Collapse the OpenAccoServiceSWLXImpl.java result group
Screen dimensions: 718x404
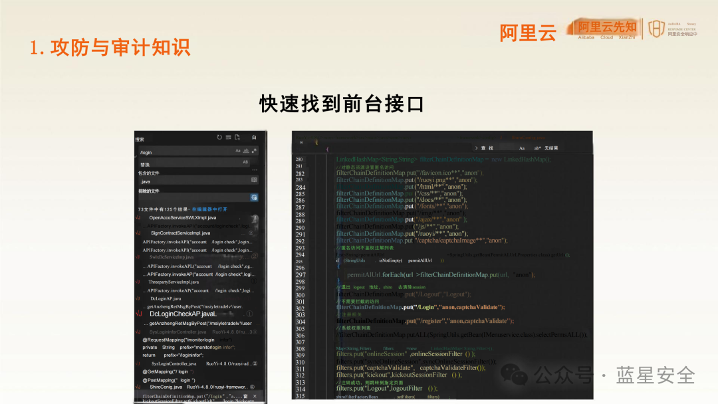pyautogui.click(x=137, y=219)
